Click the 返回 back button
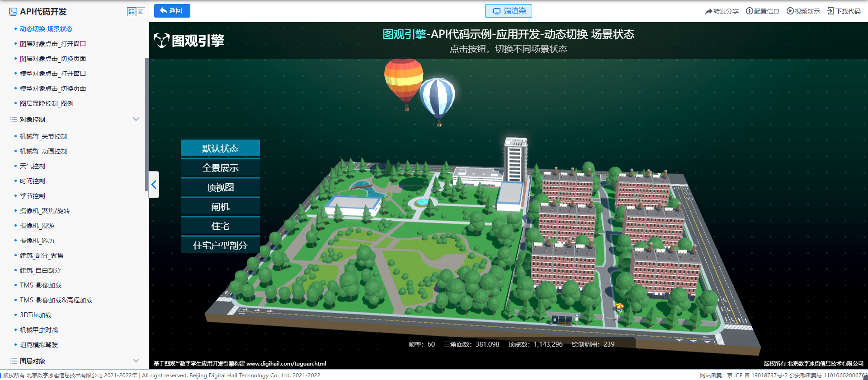This screenshot has height=380, width=868. click(172, 11)
